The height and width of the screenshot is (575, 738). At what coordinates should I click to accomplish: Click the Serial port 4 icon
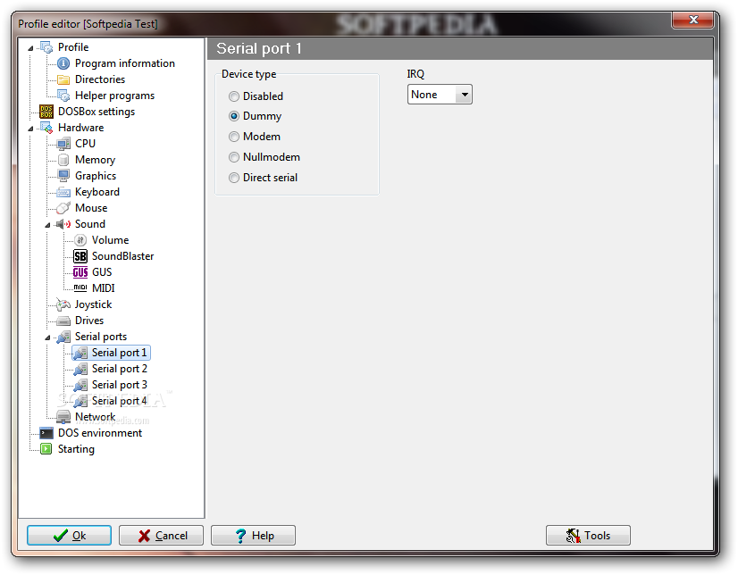tap(80, 401)
